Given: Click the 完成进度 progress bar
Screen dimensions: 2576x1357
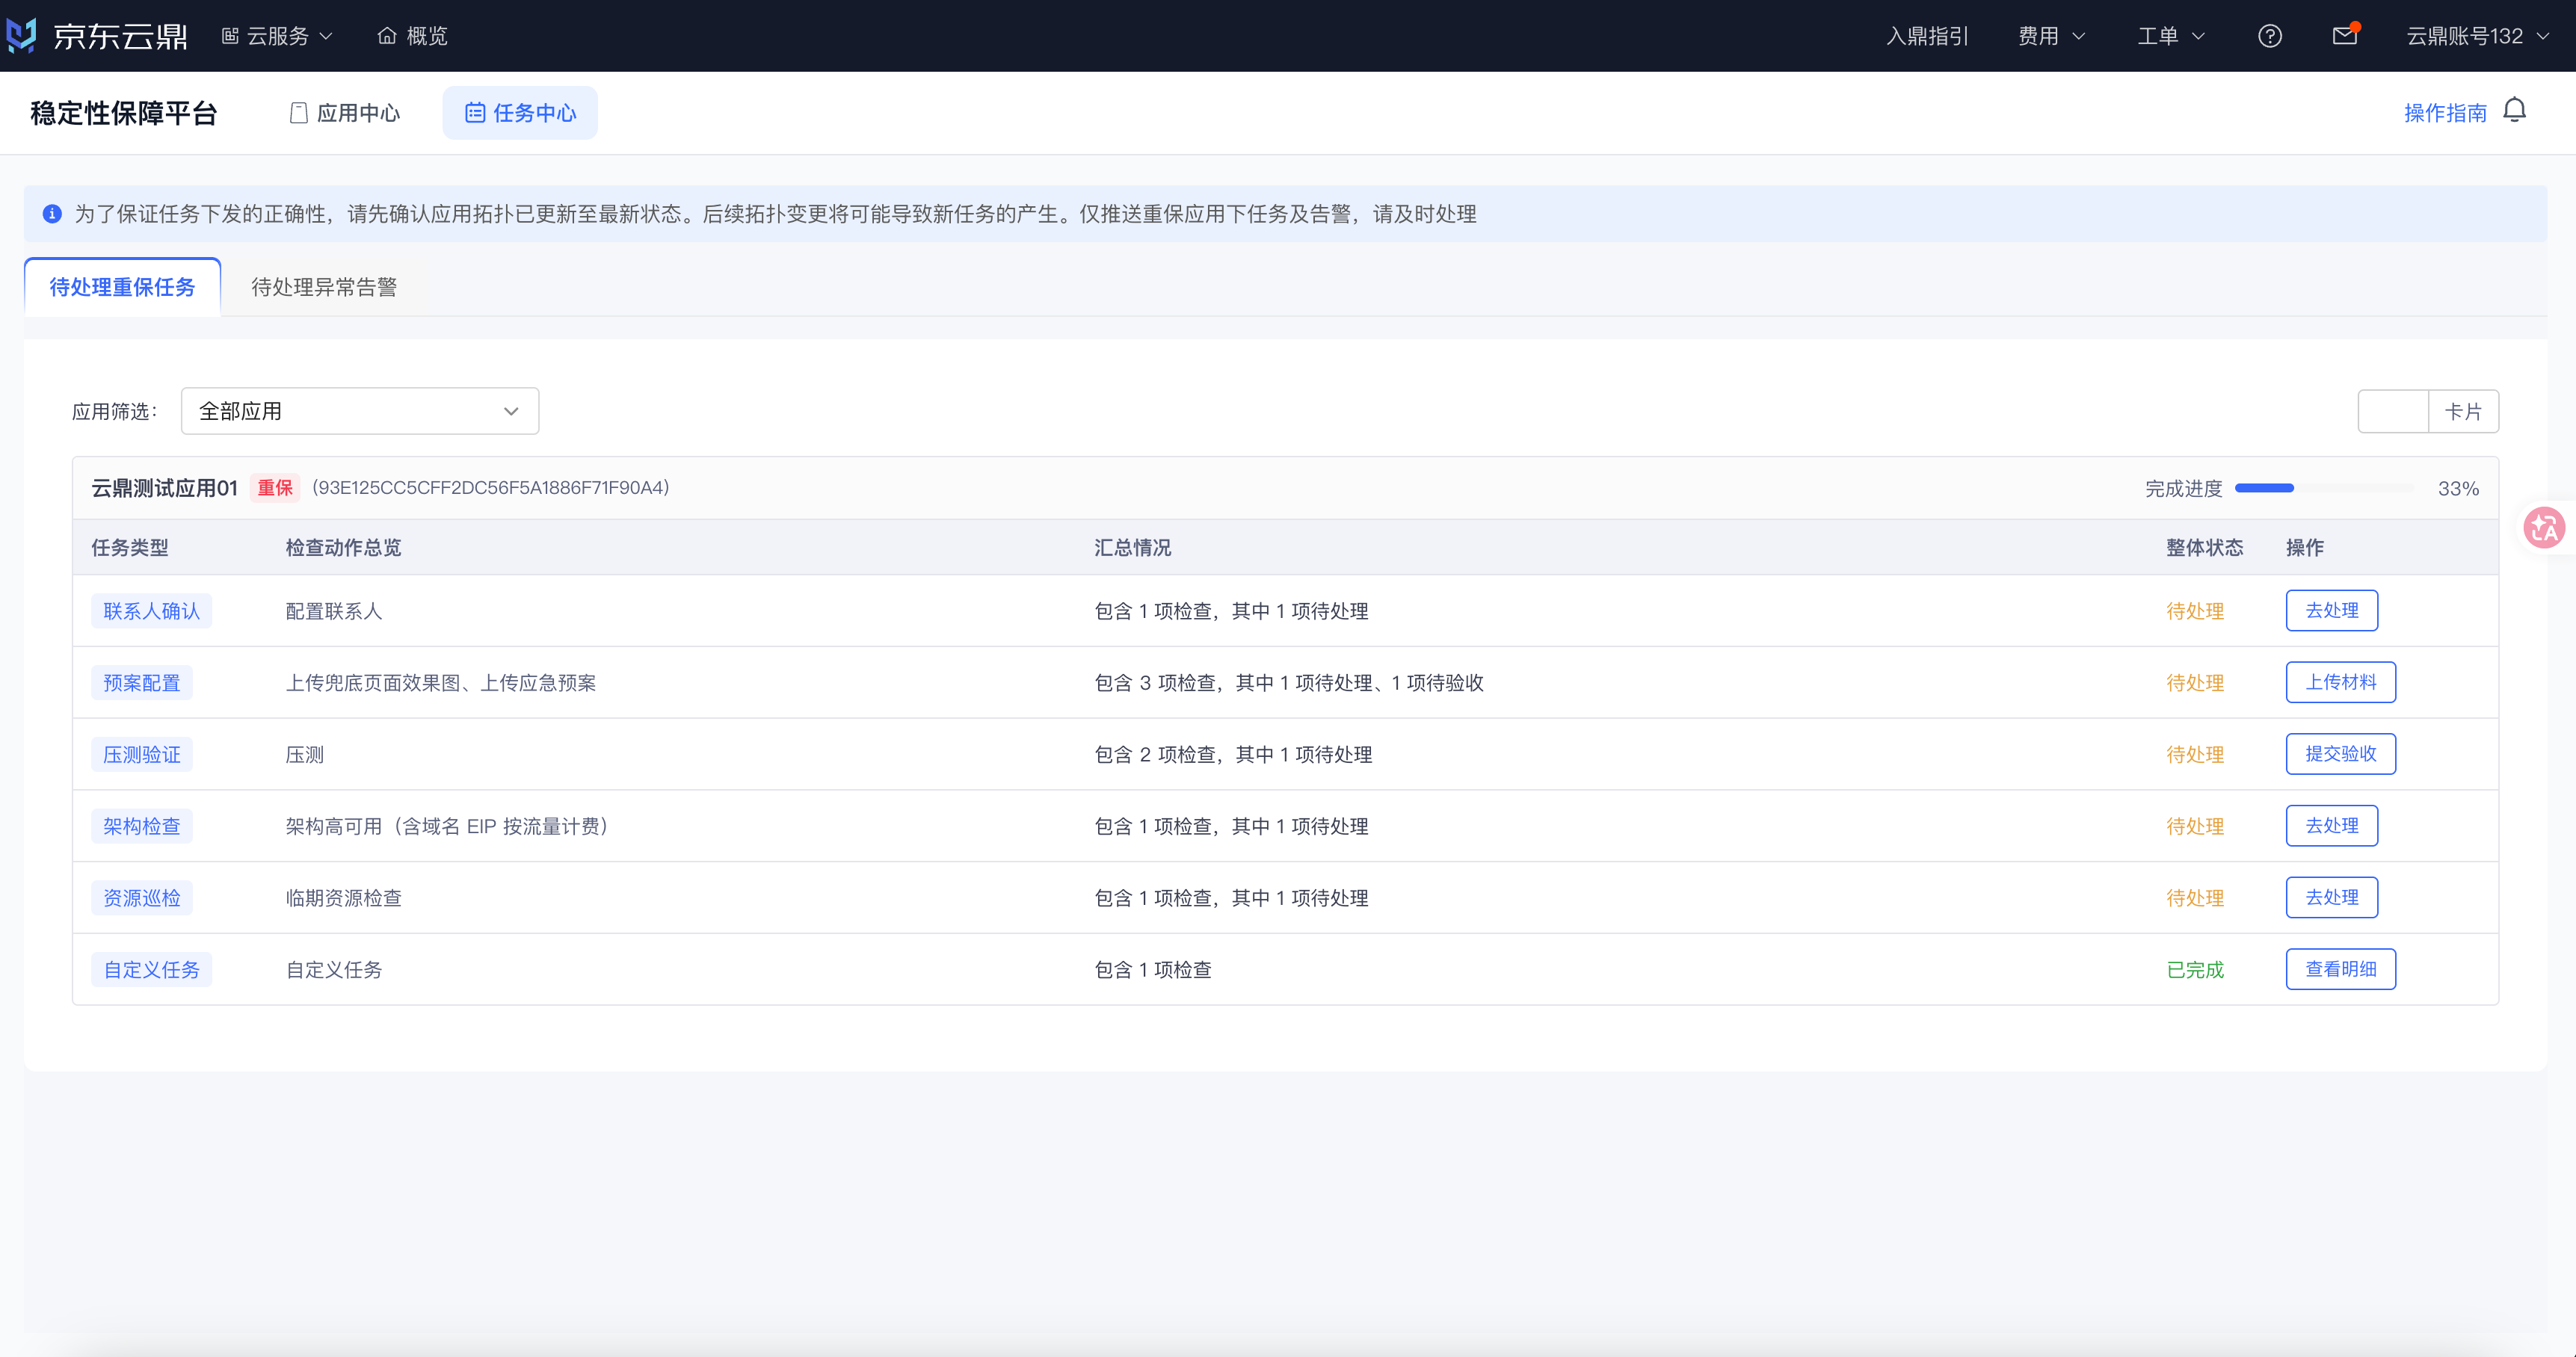Looking at the screenshot, I should click(2324, 489).
